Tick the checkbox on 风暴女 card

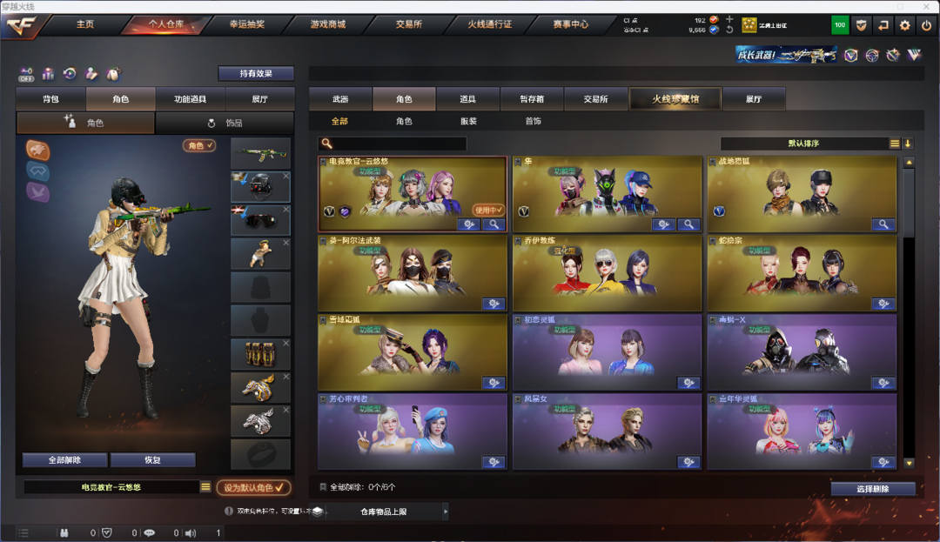point(518,398)
